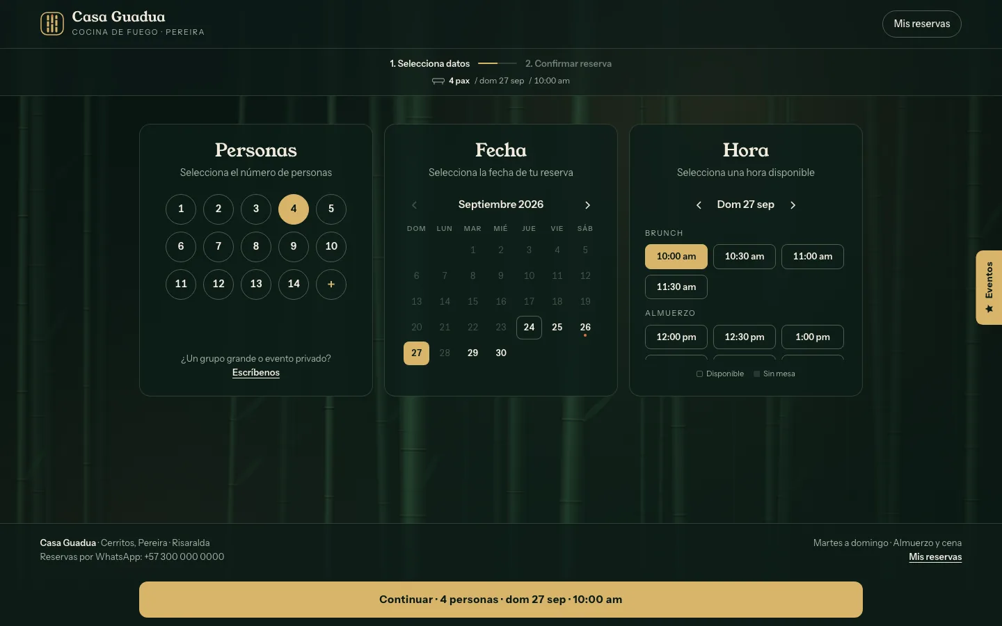Click the WhatsApp number +57 300 000 0000
The height and width of the screenshot is (626, 1002).
(184, 557)
